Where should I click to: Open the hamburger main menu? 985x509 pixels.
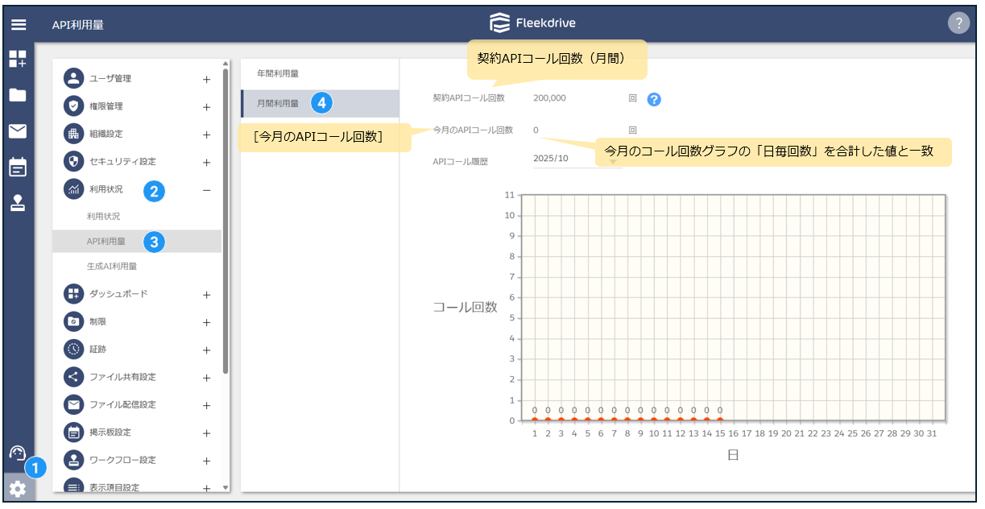(18, 24)
